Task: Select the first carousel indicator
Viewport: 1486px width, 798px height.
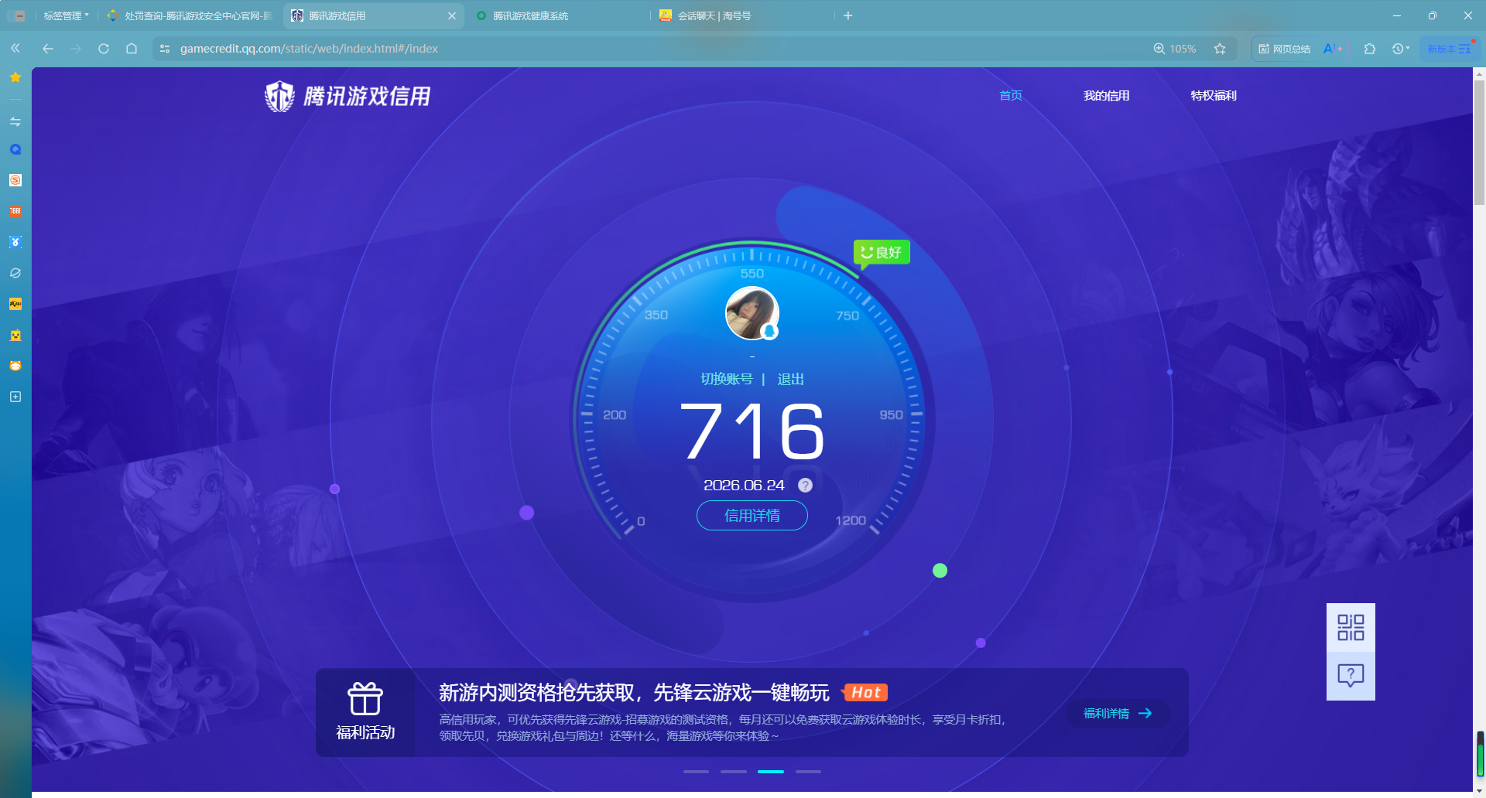Action: point(696,771)
